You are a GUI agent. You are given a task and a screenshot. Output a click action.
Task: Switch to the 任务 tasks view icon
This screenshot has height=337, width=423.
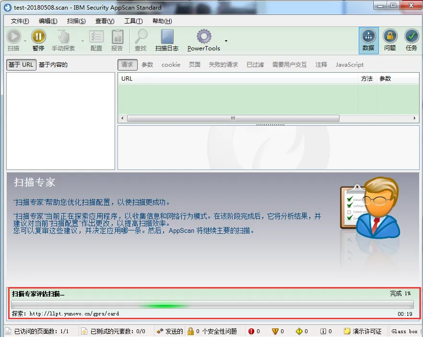point(411,36)
